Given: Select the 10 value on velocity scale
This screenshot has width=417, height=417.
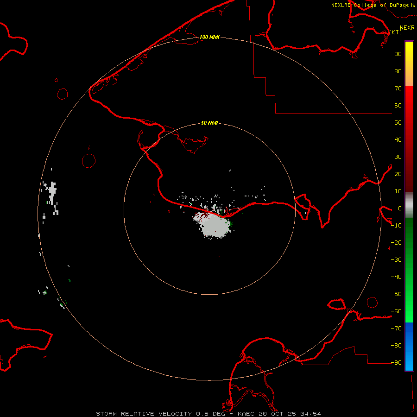Looking at the screenshot, I should 398,191.
